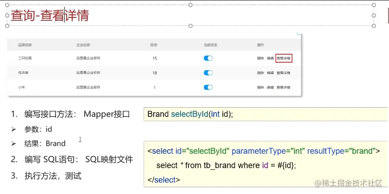
Task: Click the company name in the 优衣库 row
Action: (x=88, y=73)
